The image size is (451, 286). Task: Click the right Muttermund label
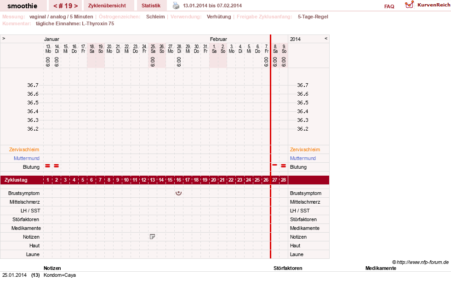(x=303, y=158)
